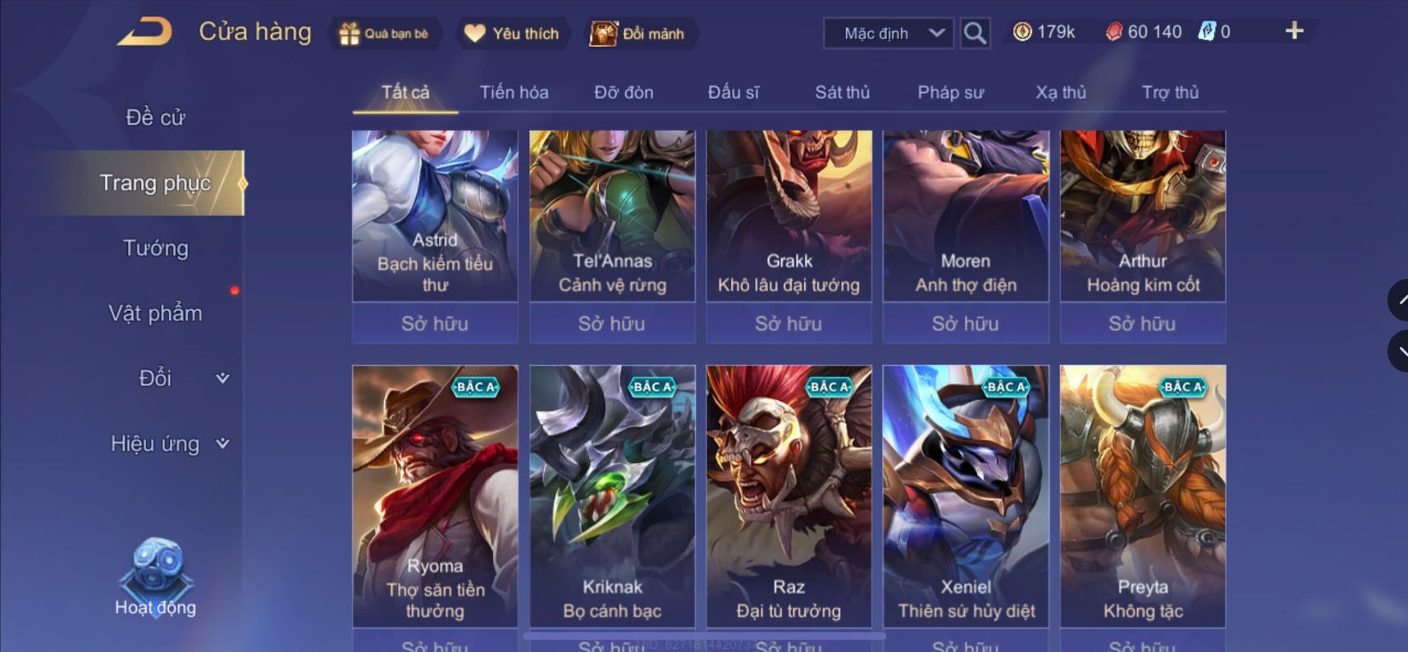Tap the red ruby currency icon
The height and width of the screenshot is (652, 1408).
click(1113, 32)
